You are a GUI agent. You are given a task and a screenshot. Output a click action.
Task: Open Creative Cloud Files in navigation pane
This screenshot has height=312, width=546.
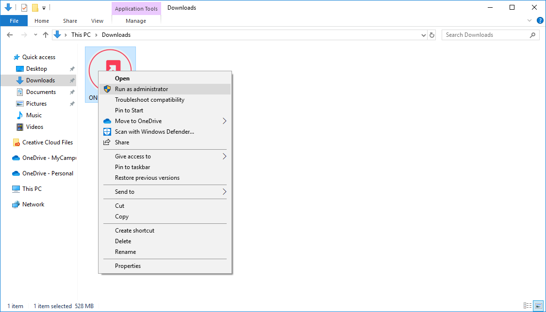(x=48, y=142)
